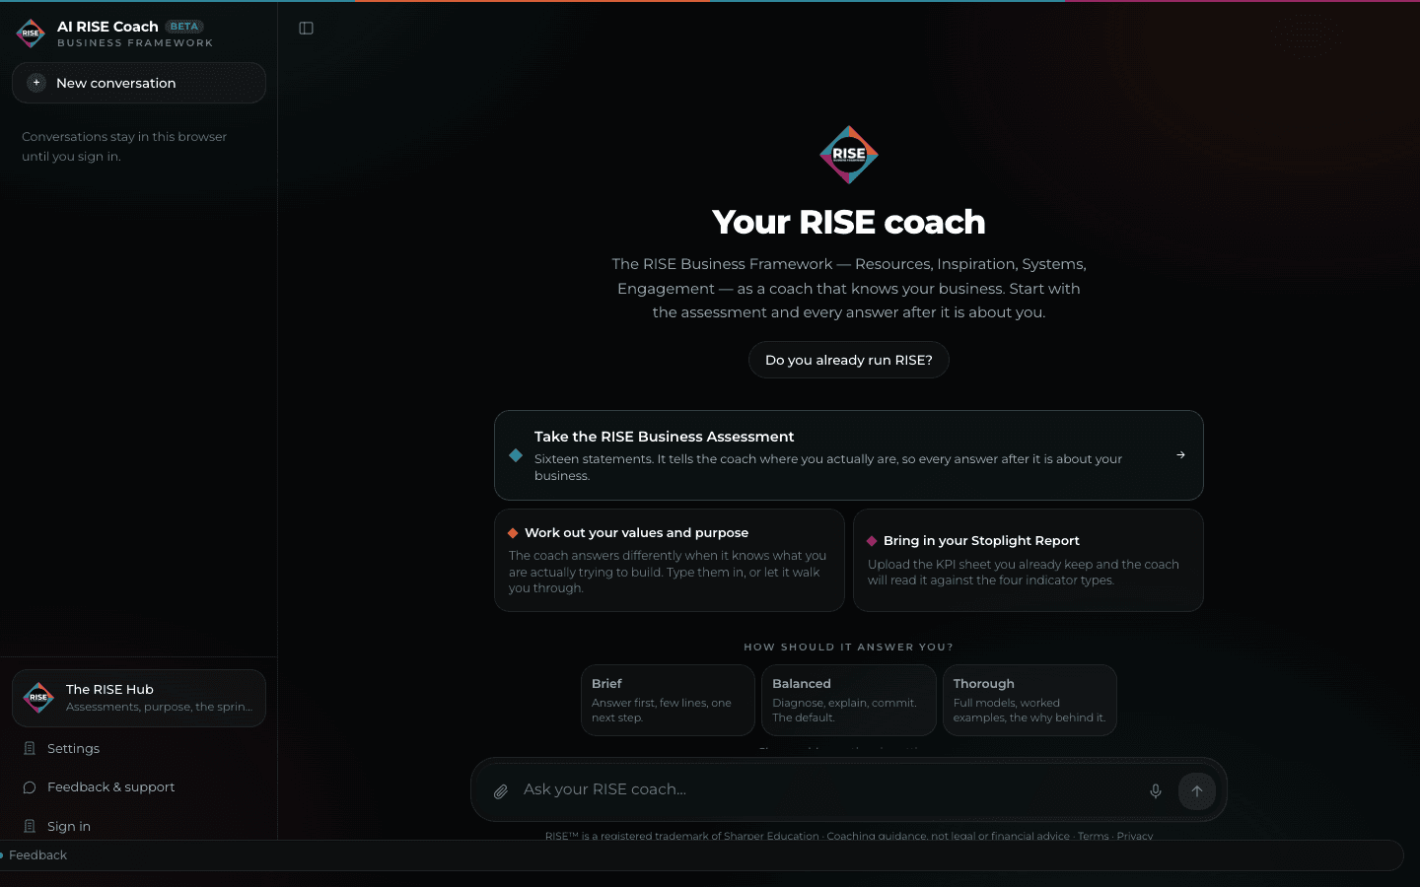Image resolution: width=1420 pixels, height=887 pixels.
Task: Click the RISE logo in sidebar header
Action: click(32, 34)
